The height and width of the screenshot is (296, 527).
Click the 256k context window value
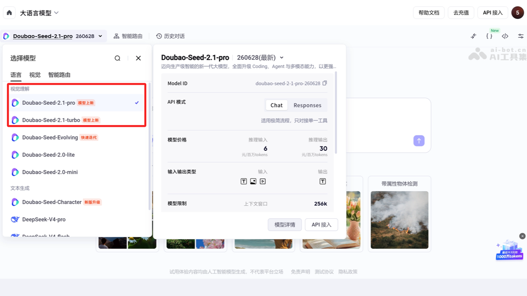321,203
